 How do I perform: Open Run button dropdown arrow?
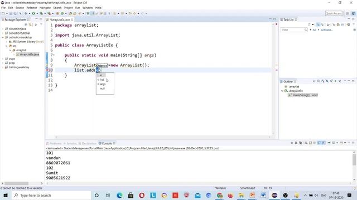(37, 13)
